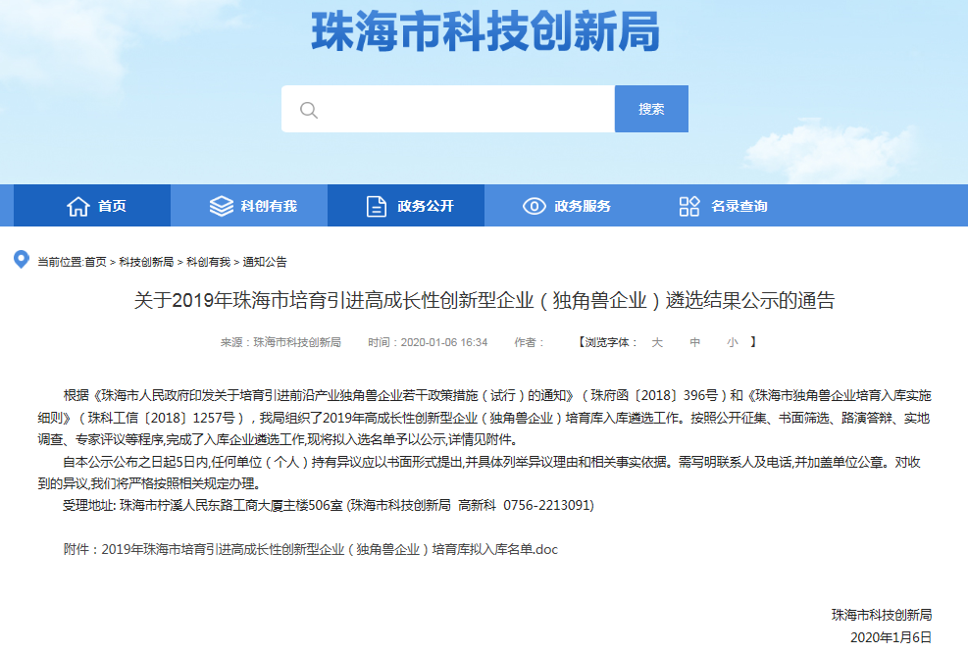Viewport: 968px width, 653px height.
Task: Click the magnifier icon in search box
Action: pos(309,110)
